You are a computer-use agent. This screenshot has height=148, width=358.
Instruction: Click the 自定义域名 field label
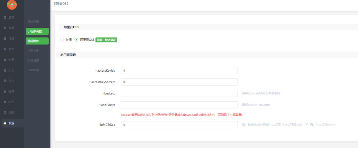107,125
